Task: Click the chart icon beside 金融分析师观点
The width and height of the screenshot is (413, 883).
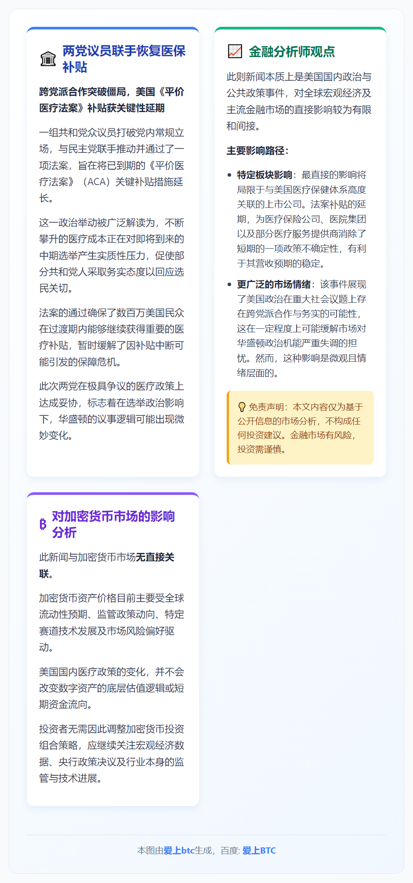Action: 235,51
